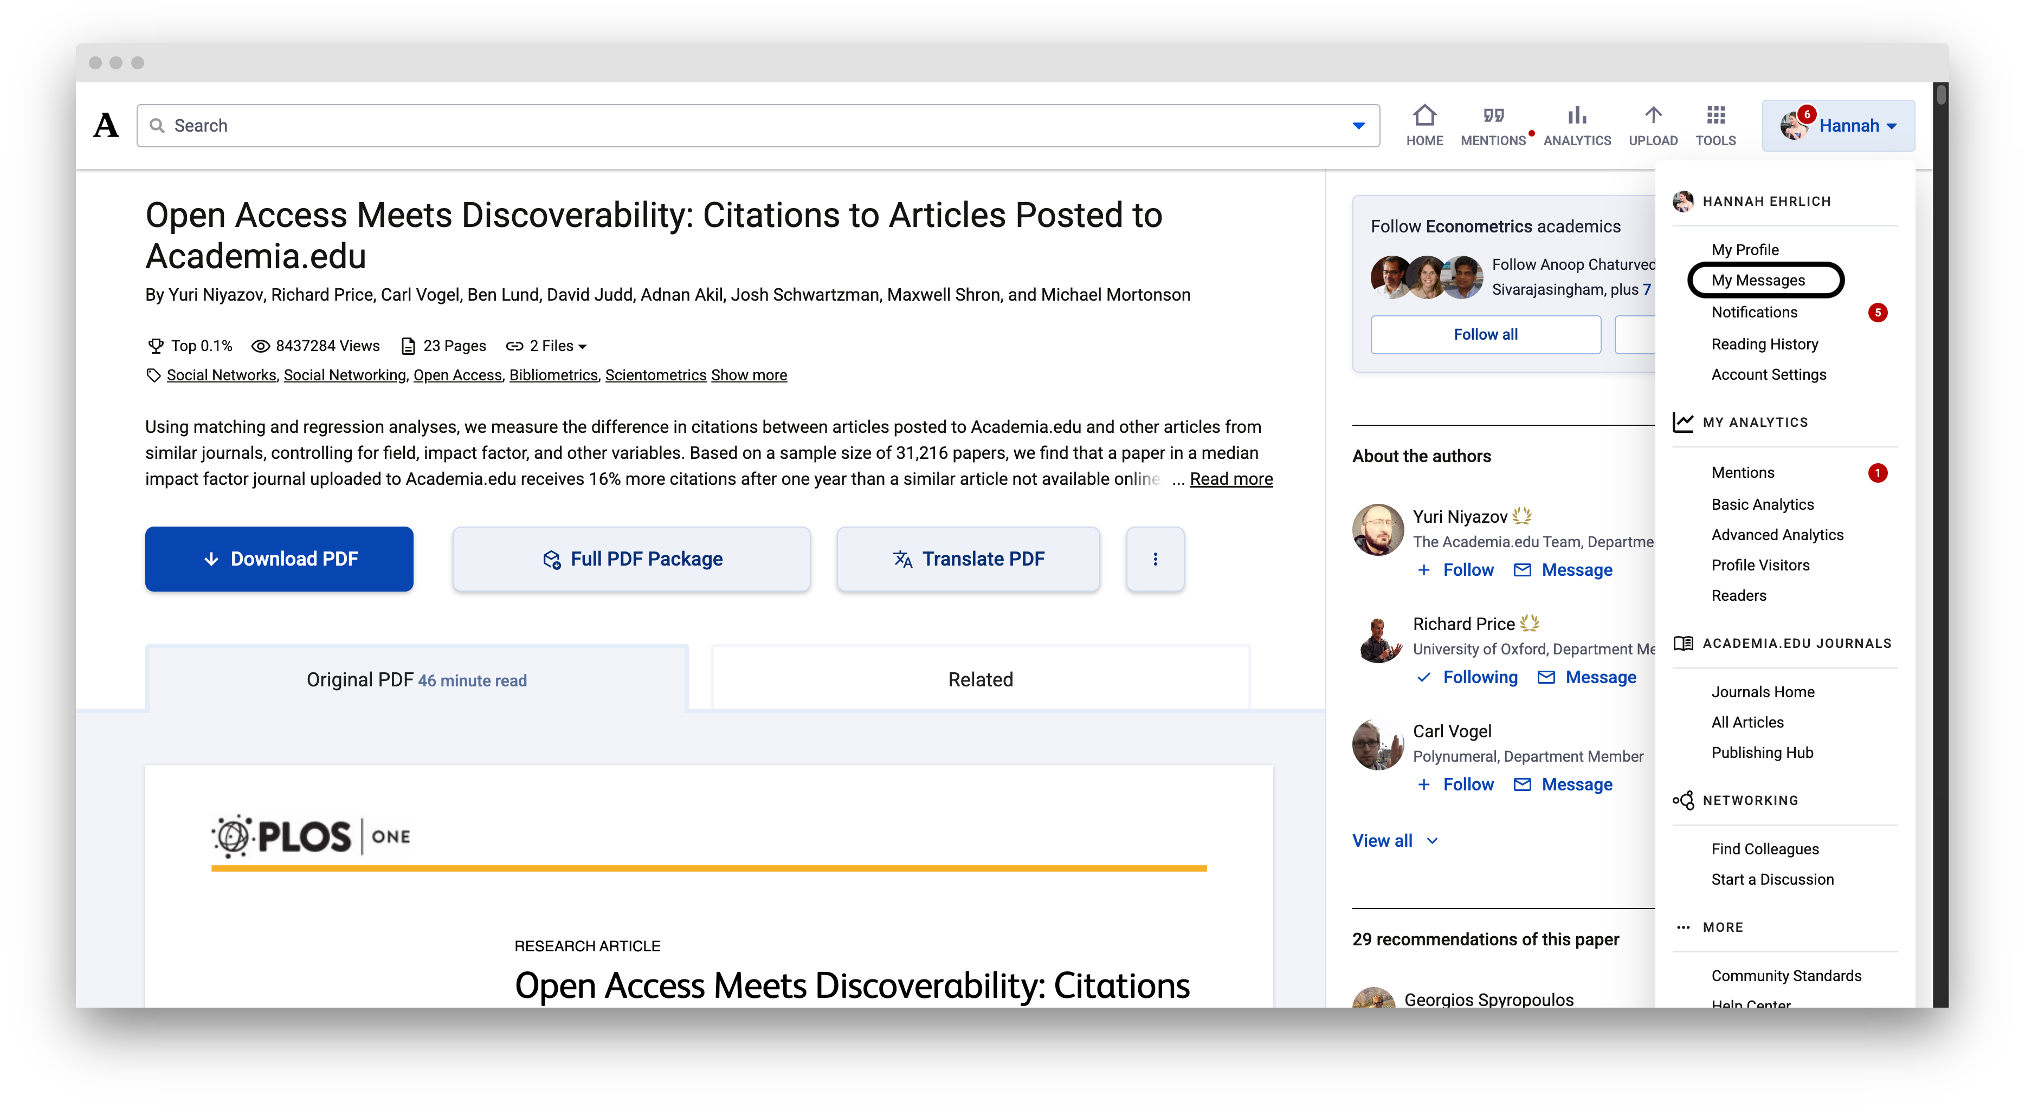Message Yuri Niyazov
Screen dimensions: 2025x1116
1563,570
